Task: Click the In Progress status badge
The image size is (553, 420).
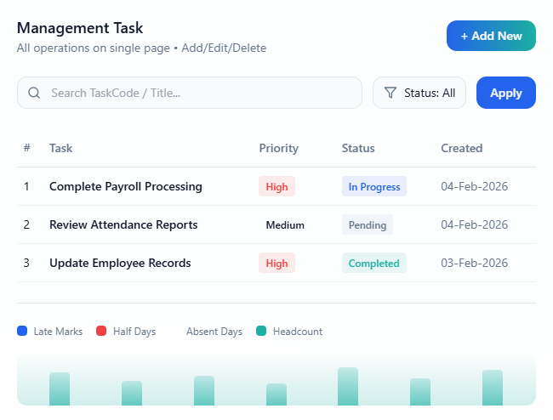Action: click(x=373, y=187)
